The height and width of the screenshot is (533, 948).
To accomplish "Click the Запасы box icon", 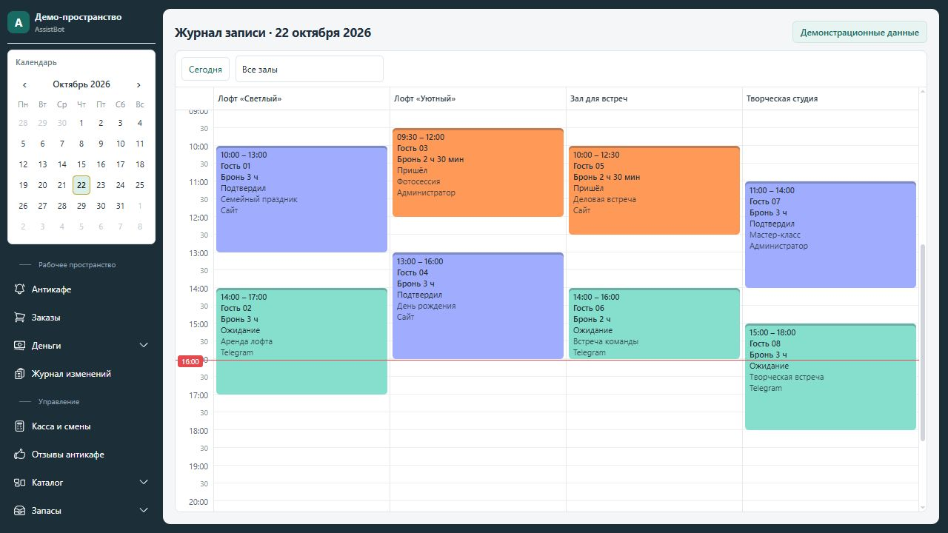I will coord(19,511).
